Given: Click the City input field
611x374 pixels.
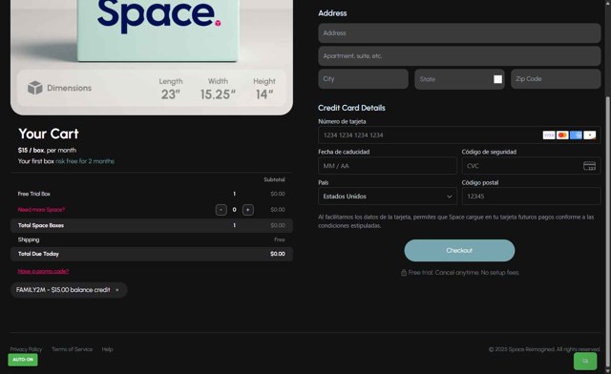Looking at the screenshot, I should click(363, 79).
